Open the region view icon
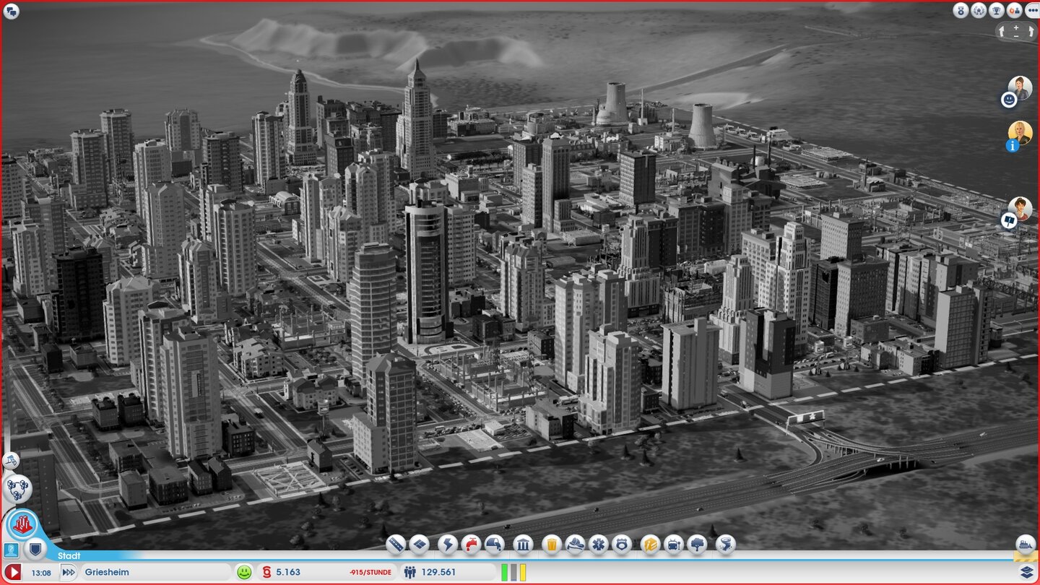The image size is (1040, 585). [17, 488]
